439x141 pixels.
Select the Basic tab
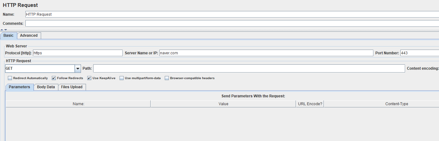(8, 35)
